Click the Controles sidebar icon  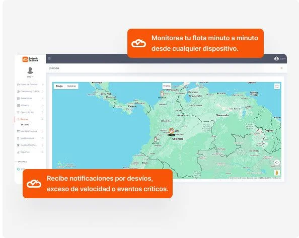pos(18,92)
